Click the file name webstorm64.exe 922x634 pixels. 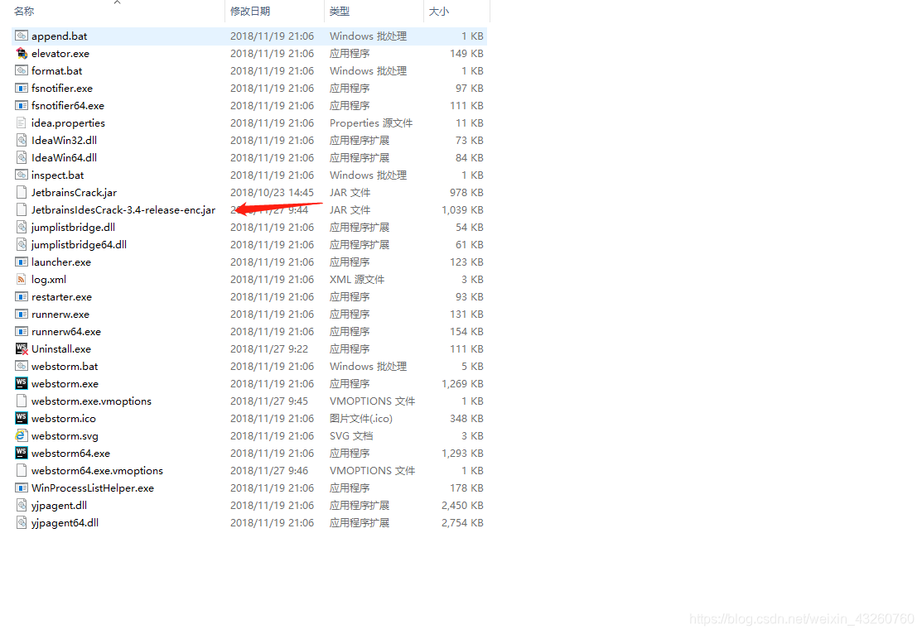point(70,454)
